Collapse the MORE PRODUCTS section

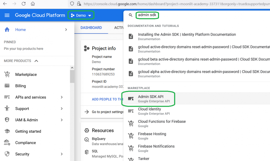pos(36,61)
